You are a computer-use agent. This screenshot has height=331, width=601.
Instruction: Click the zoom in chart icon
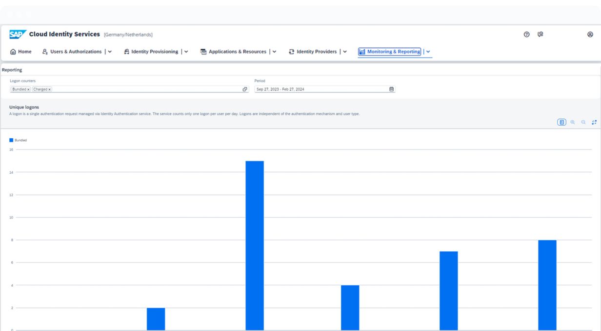[x=573, y=122]
